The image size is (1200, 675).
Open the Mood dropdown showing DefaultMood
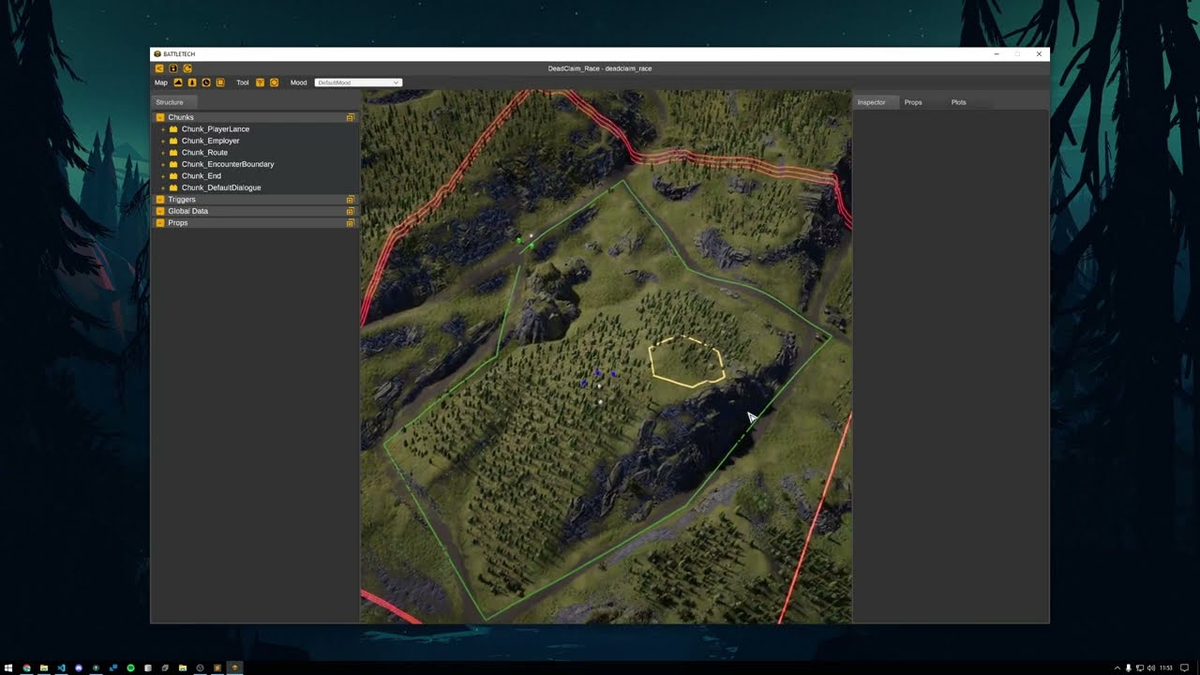coord(358,82)
